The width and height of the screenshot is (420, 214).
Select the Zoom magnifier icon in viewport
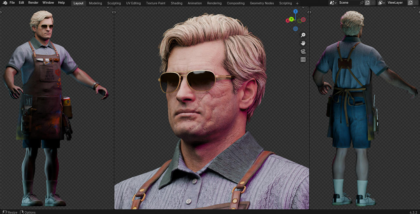point(303,35)
